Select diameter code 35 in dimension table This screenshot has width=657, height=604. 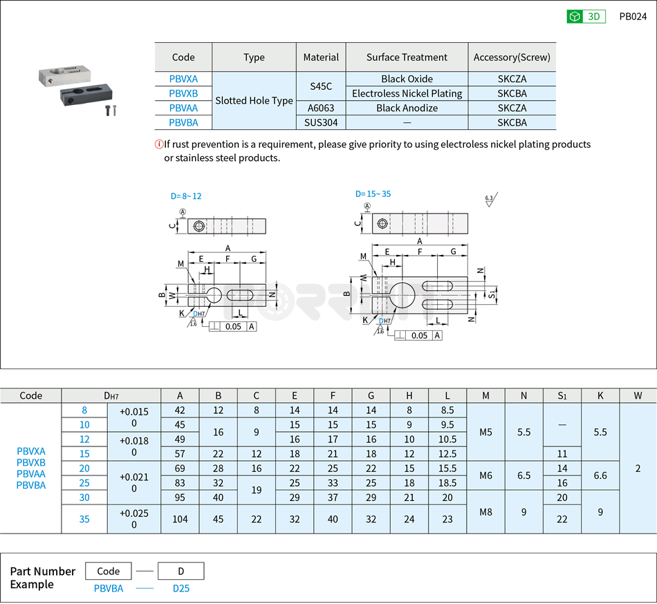(83, 519)
